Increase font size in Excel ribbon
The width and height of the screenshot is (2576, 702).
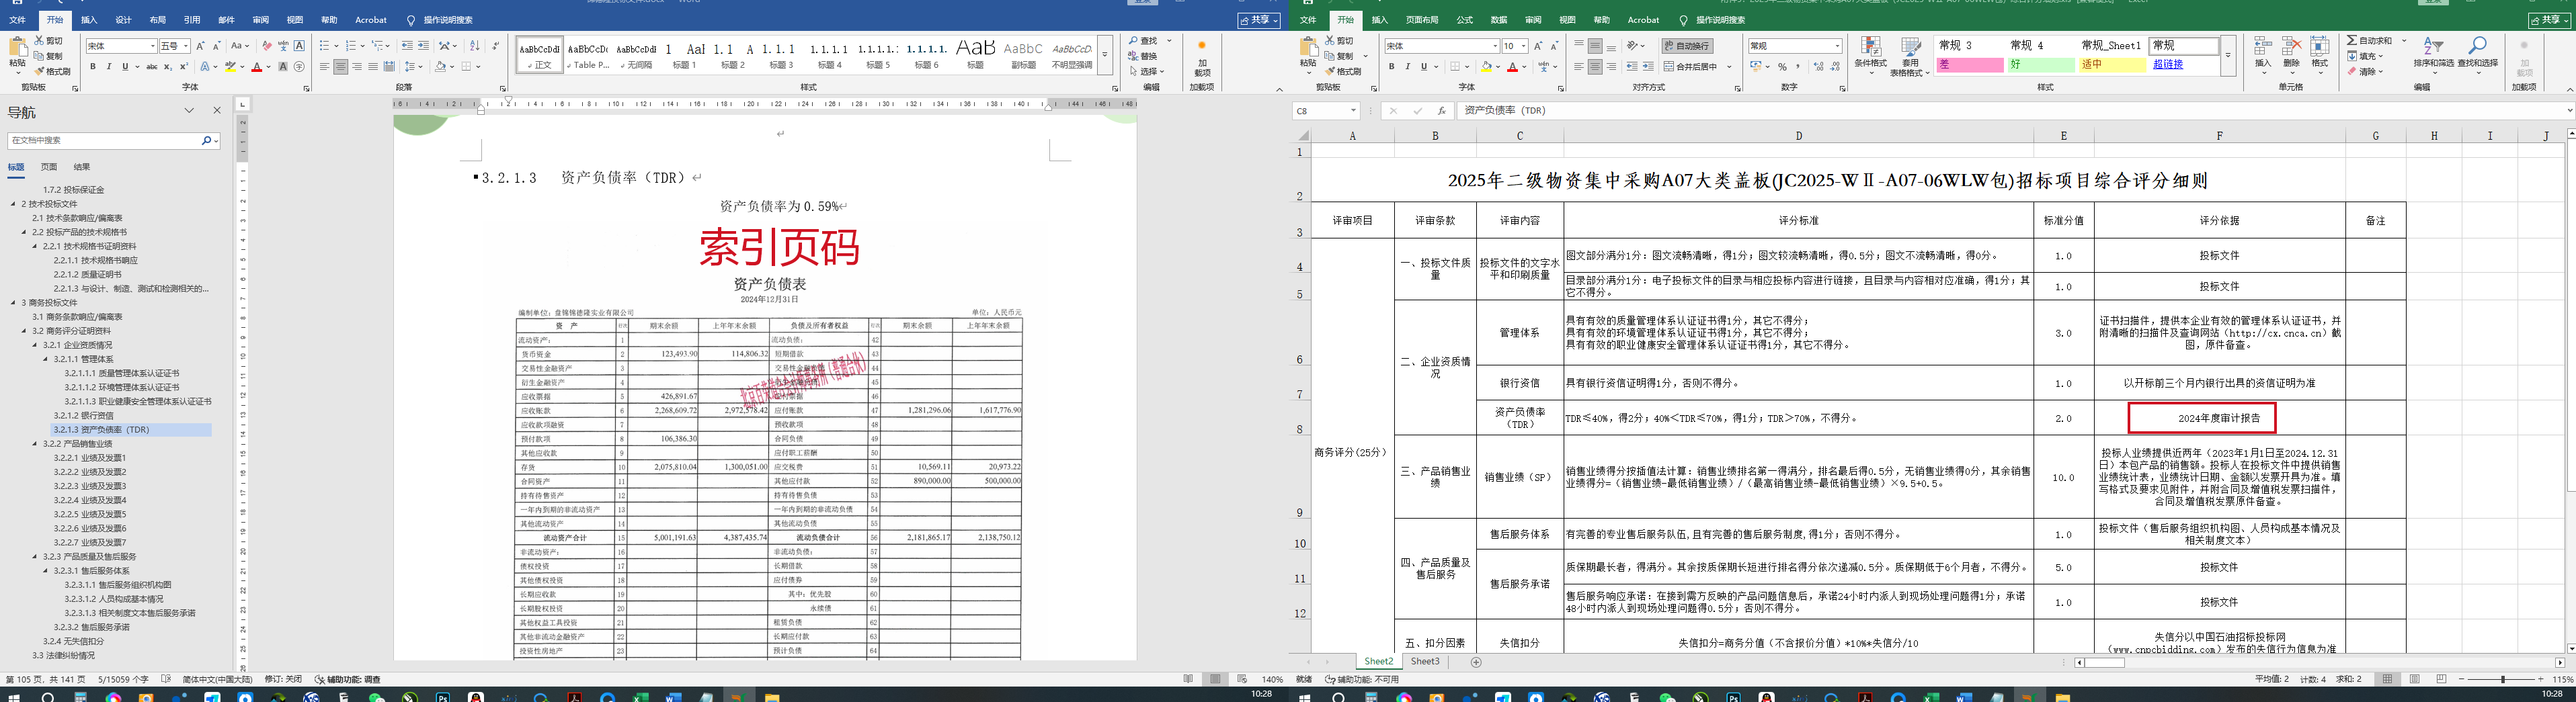pos(1538,46)
